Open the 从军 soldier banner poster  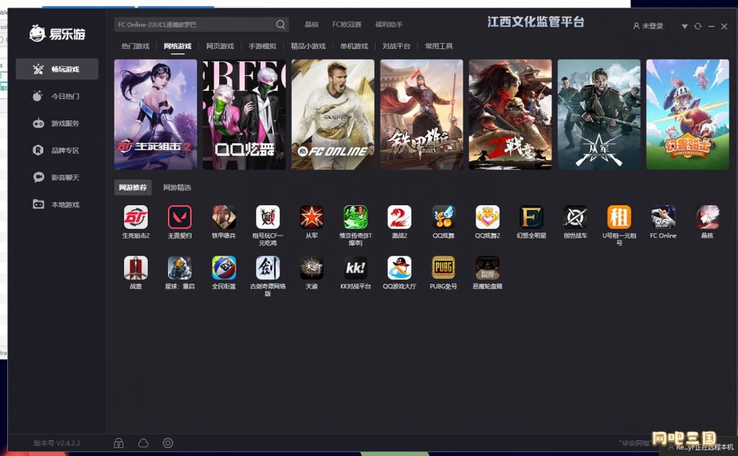[x=599, y=115]
